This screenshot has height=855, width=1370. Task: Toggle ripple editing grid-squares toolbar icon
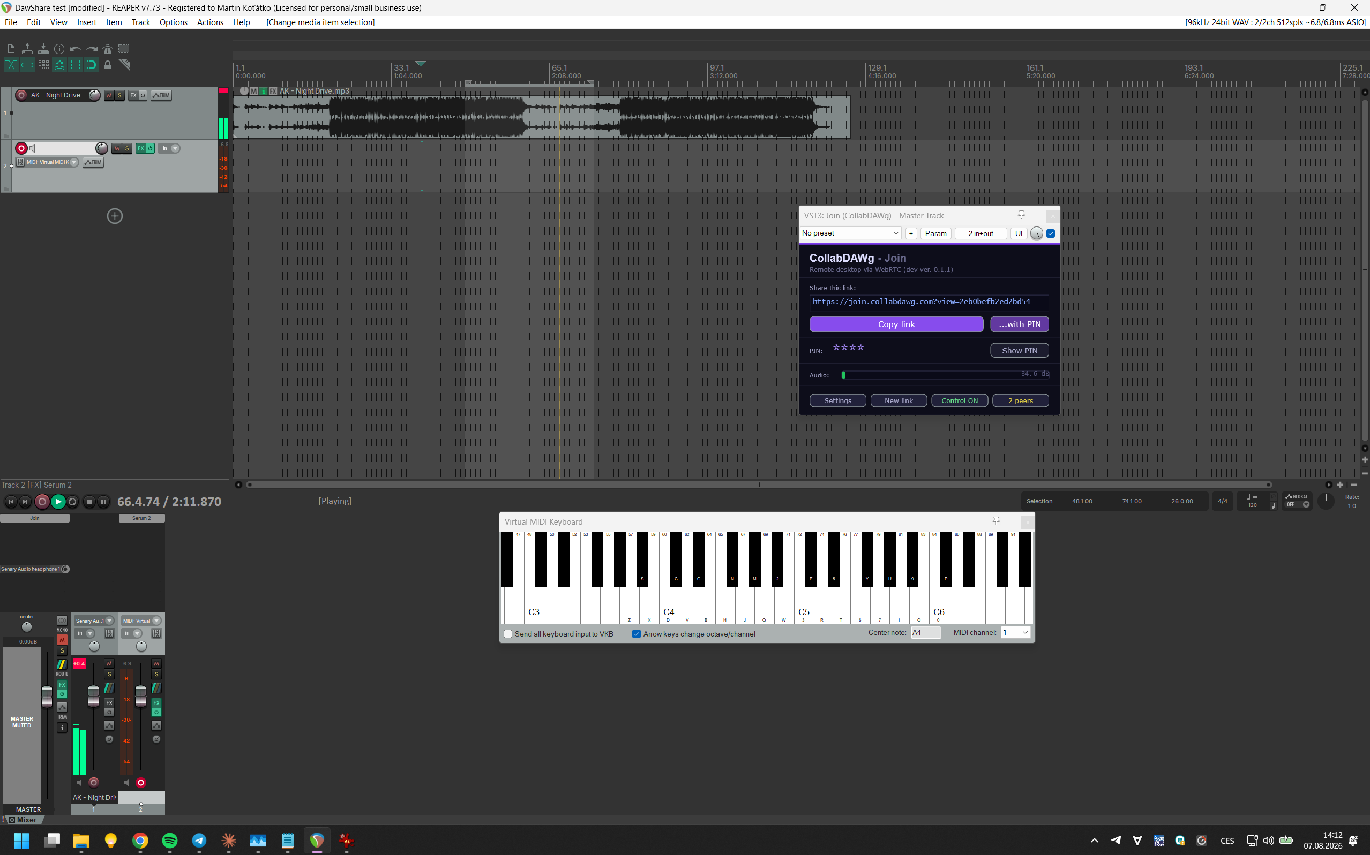43,65
